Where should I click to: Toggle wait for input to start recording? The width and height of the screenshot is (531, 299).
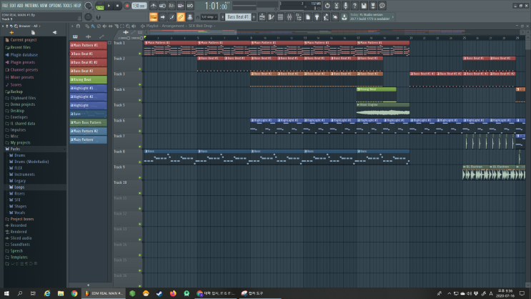tap(162, 6)
